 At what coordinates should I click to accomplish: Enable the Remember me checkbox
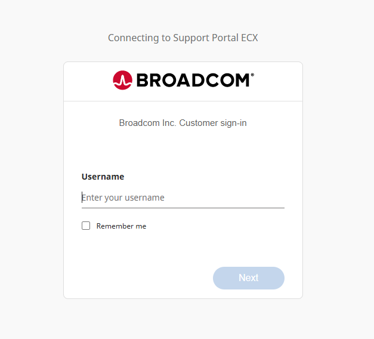[x=86, y=226]
